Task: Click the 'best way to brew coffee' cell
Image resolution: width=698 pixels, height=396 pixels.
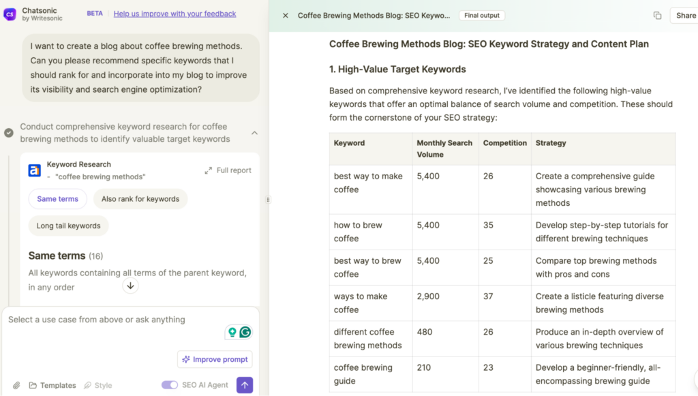Action: pos(371,267)
